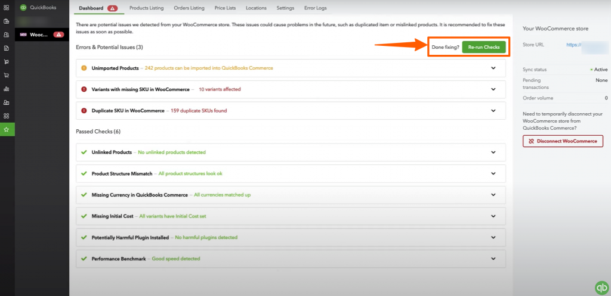Viewport: 611px width, 296px height.
Task: Open the four-circles apps icon in sidebar
Action: [6, 116]
